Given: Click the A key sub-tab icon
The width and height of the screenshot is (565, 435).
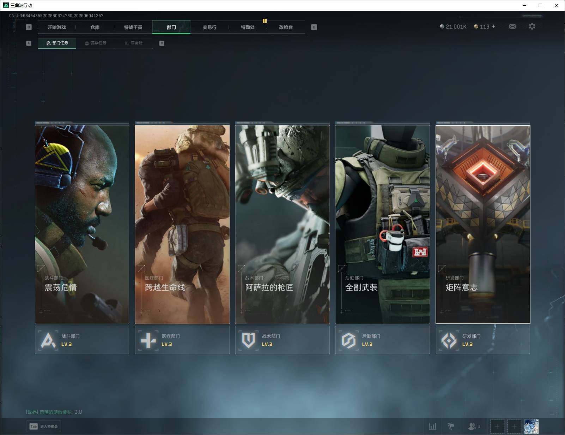Looking at the screenshot, I should pos(29,43).
